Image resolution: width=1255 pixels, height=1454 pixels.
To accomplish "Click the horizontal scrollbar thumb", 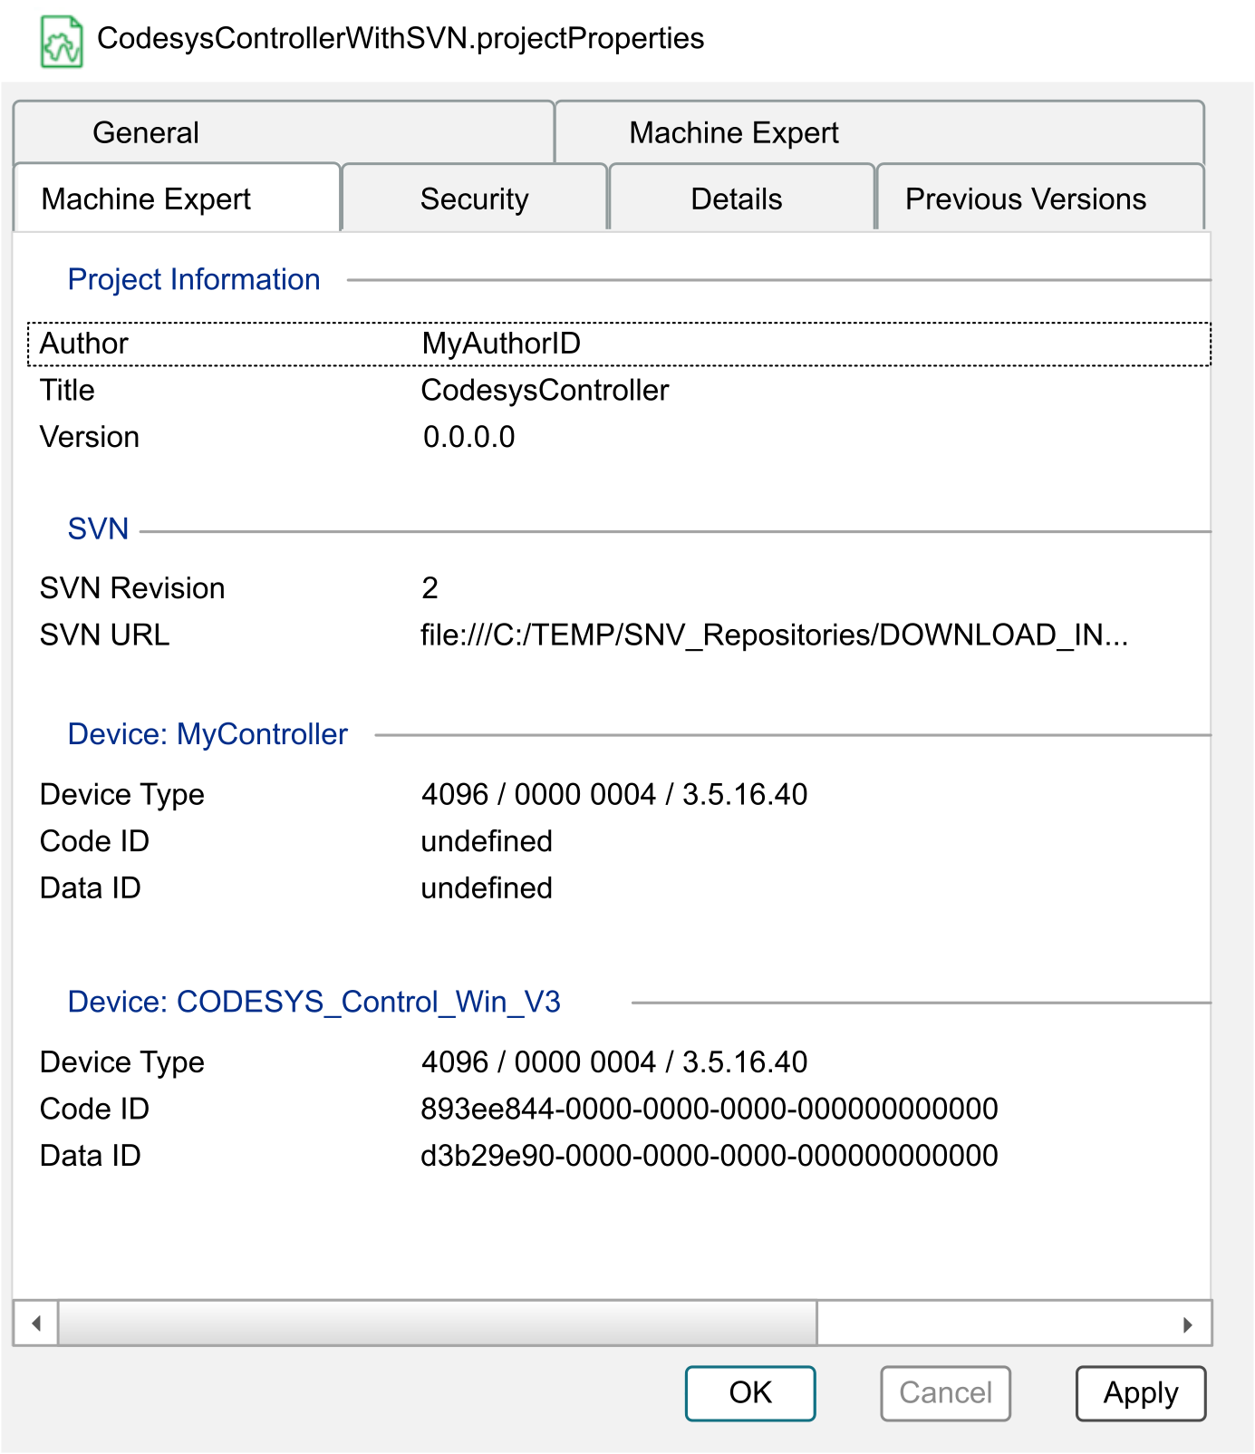I will 438,1323.
